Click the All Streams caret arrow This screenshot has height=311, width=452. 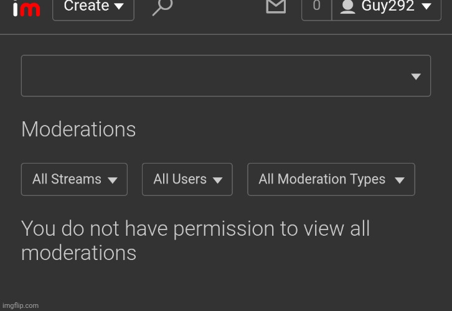pyautogui.click(x=113, y=180)
